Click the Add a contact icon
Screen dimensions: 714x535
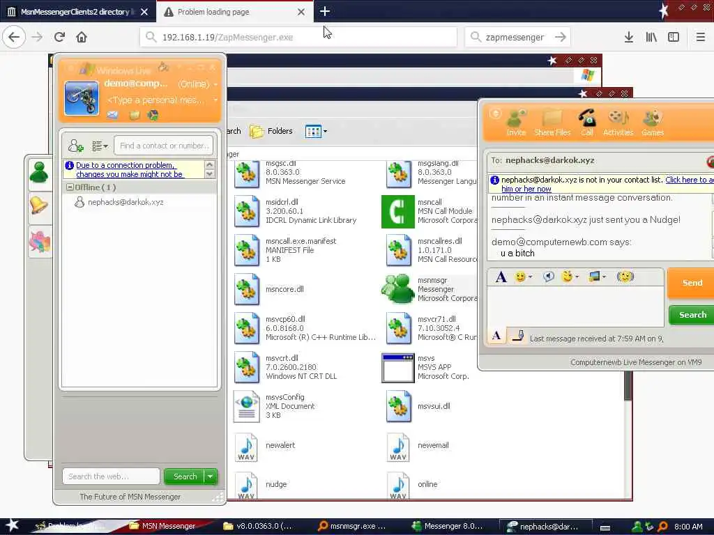coord(75,146)
